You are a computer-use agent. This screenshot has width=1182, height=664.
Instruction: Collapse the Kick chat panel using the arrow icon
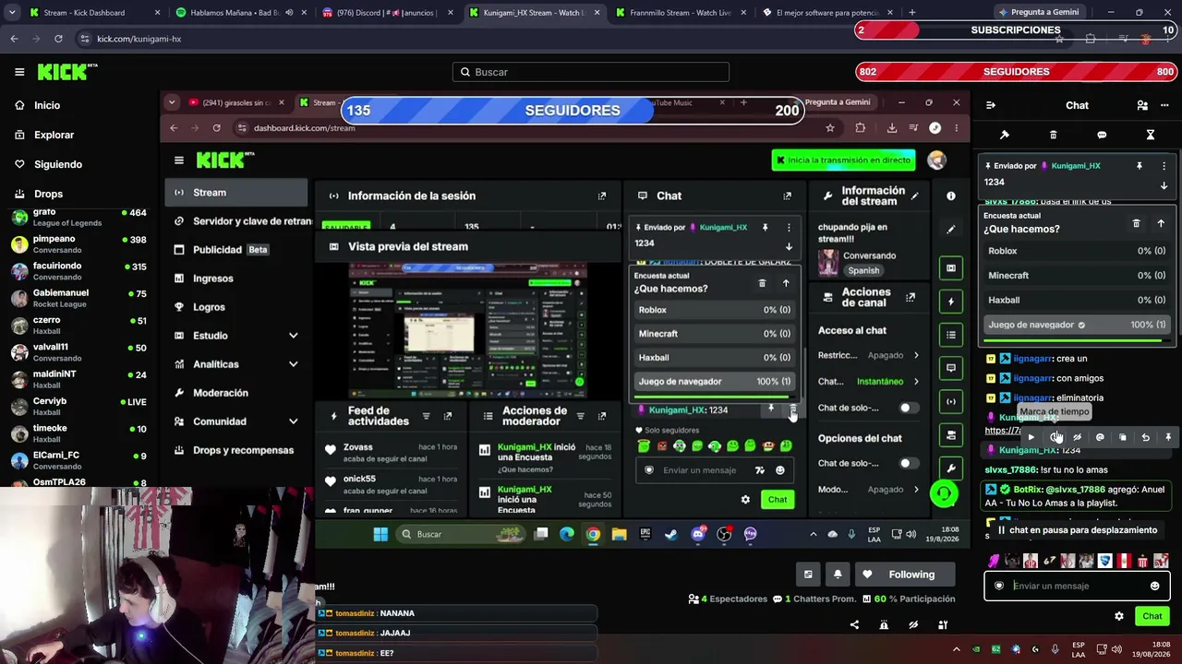(x=991, y=105)
